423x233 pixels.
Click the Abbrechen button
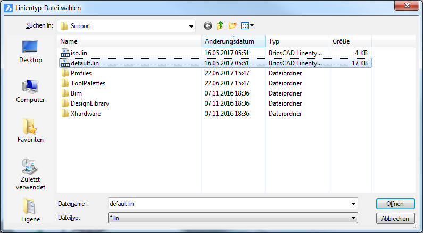point(395,219)
